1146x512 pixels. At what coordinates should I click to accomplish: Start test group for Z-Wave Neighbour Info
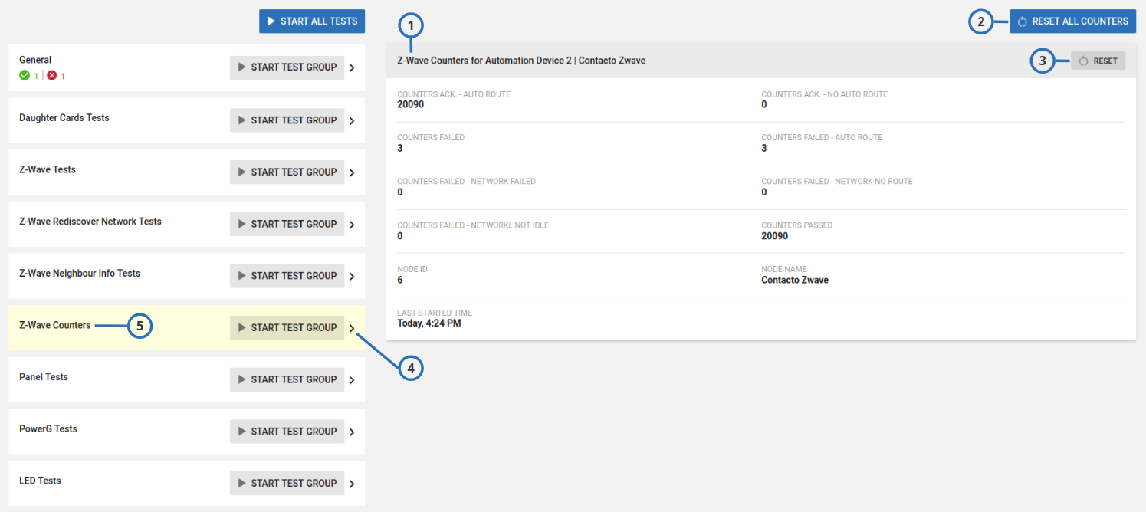click(287, 276)
